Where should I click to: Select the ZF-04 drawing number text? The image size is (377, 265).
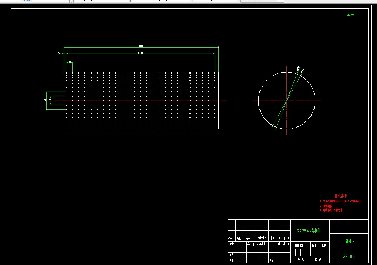349,257
